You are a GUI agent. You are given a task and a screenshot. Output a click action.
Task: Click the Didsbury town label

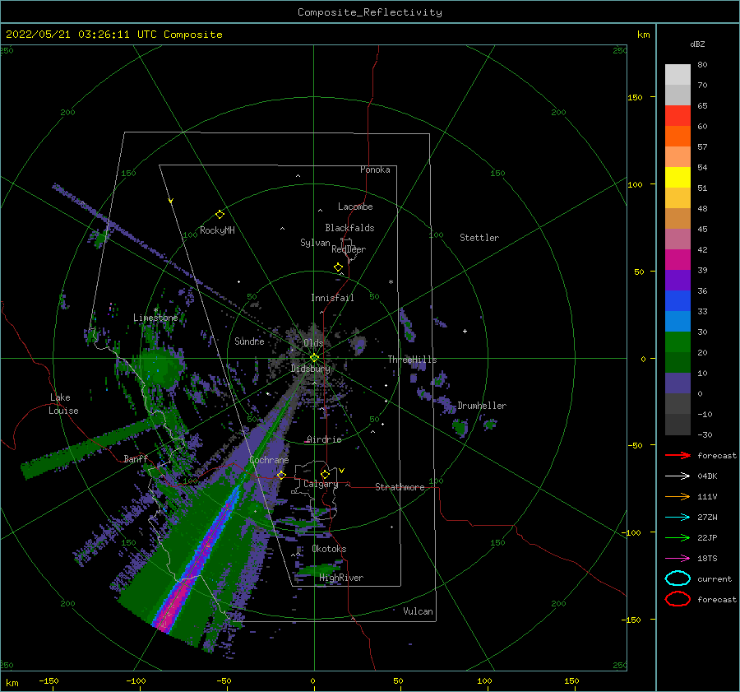tap(311, 369)
